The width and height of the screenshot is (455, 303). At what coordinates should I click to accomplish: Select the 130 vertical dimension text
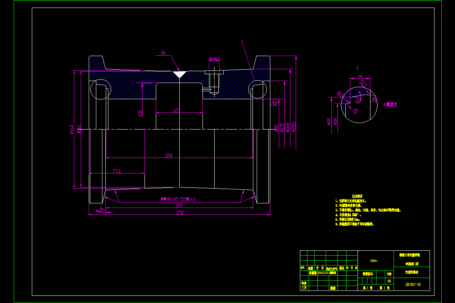pyautogui.click(x=140, y=113)
